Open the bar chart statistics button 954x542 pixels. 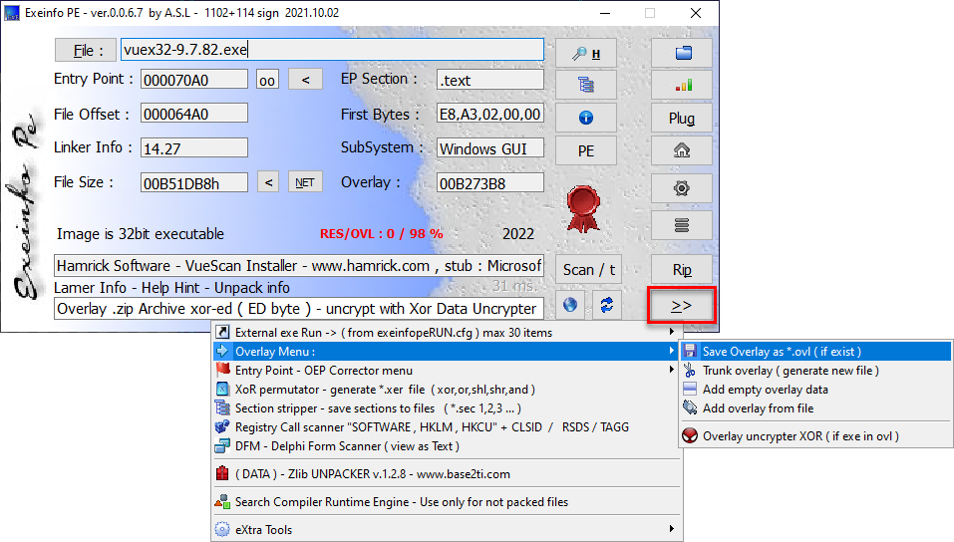click(682, 85)
